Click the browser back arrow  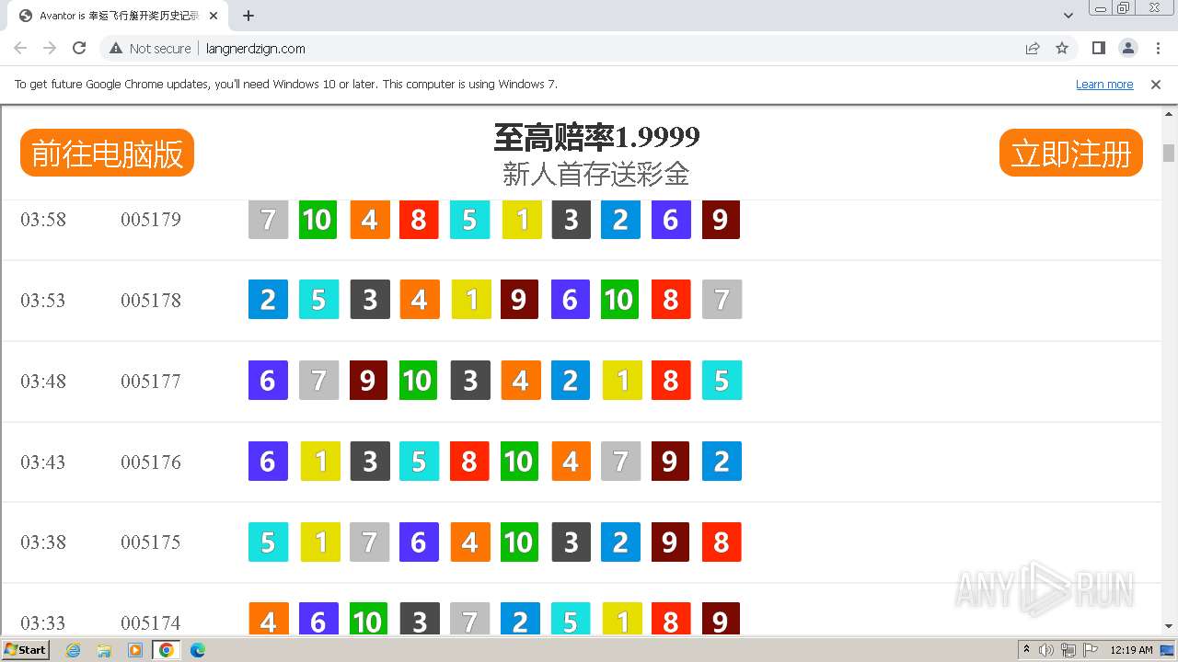point(20,49)
